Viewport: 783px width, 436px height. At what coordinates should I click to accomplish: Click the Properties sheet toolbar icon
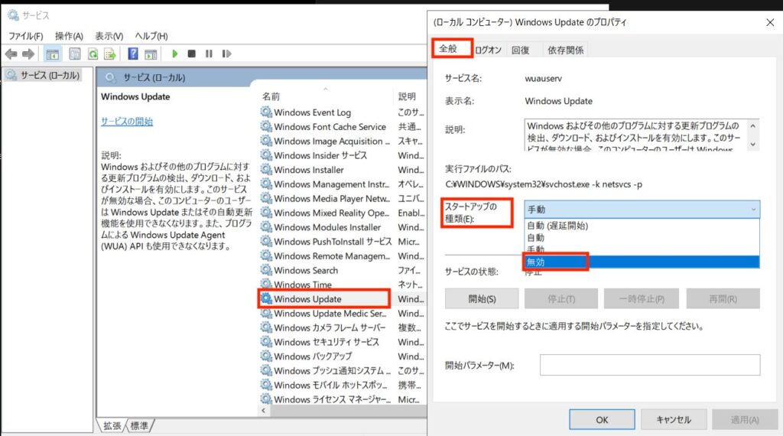pyautogui.click(x=74, y=54)
